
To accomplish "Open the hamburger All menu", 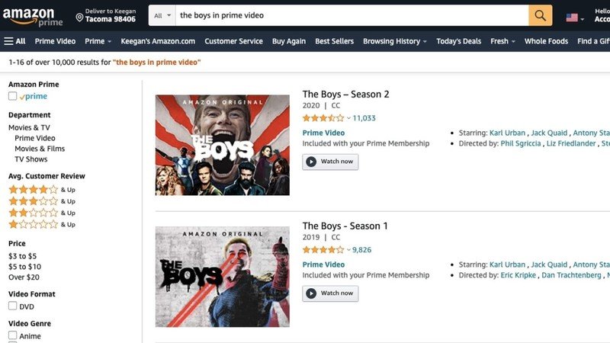I will 14,41.
